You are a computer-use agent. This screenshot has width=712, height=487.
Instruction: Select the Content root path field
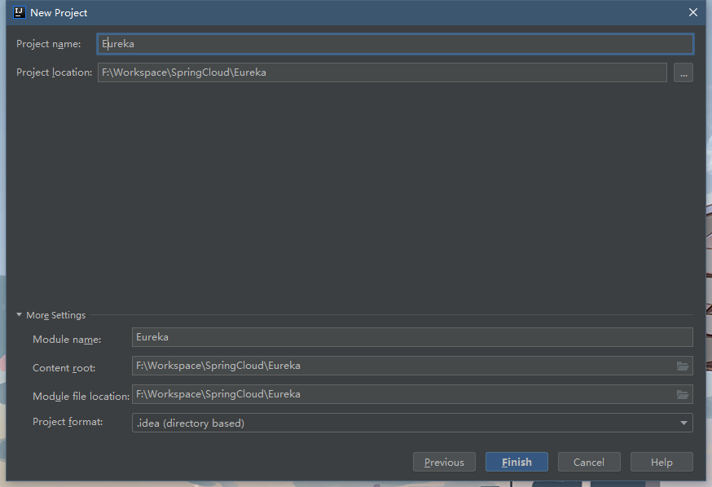[x=403, y=366]
